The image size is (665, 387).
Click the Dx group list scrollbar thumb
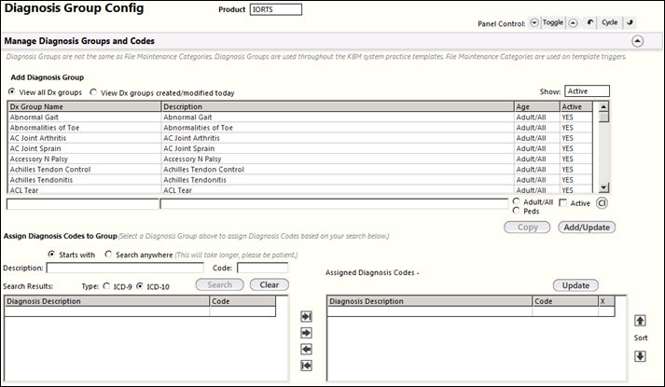(x=604, y=117)
